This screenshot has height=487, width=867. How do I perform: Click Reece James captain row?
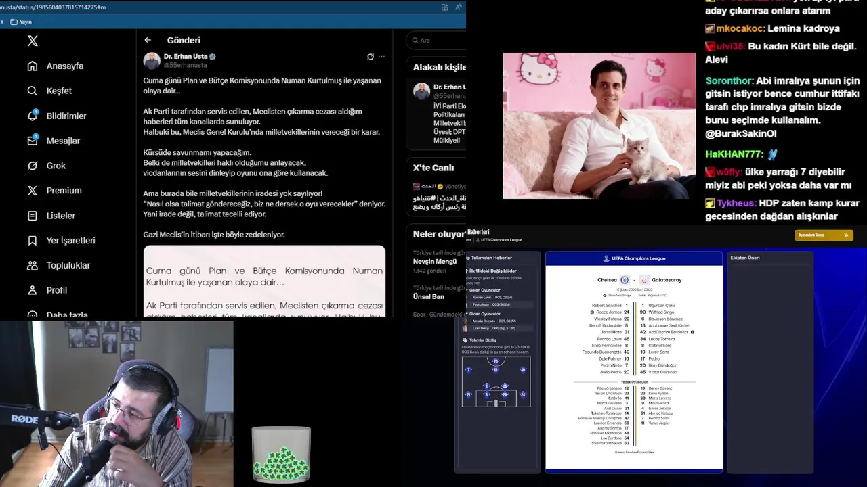click(x=610, y=312)
